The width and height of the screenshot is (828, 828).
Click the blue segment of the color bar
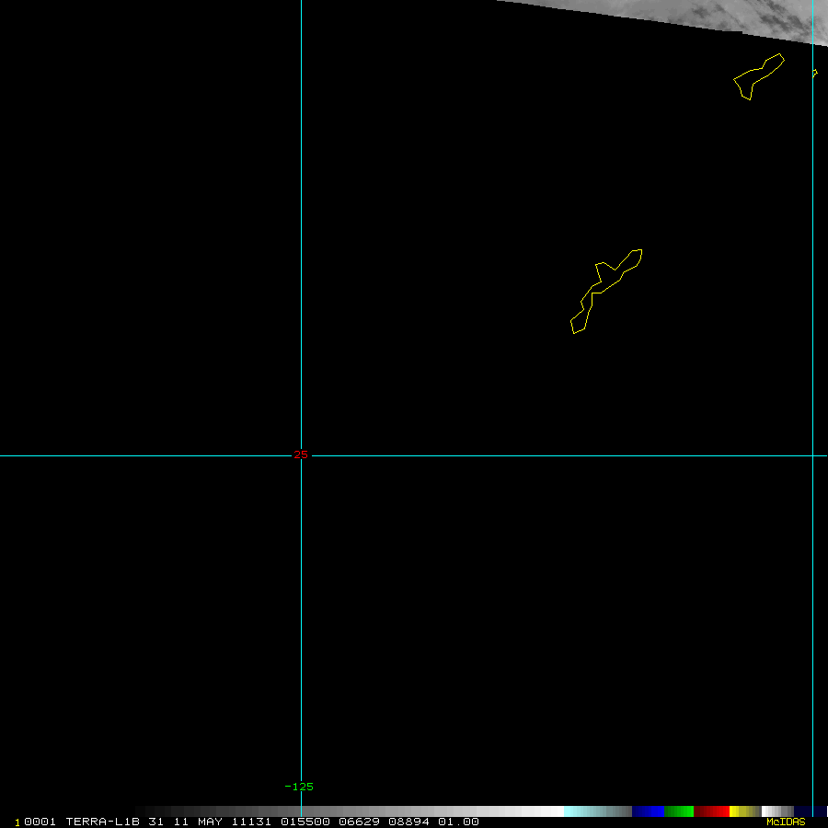tap(648, 811)
